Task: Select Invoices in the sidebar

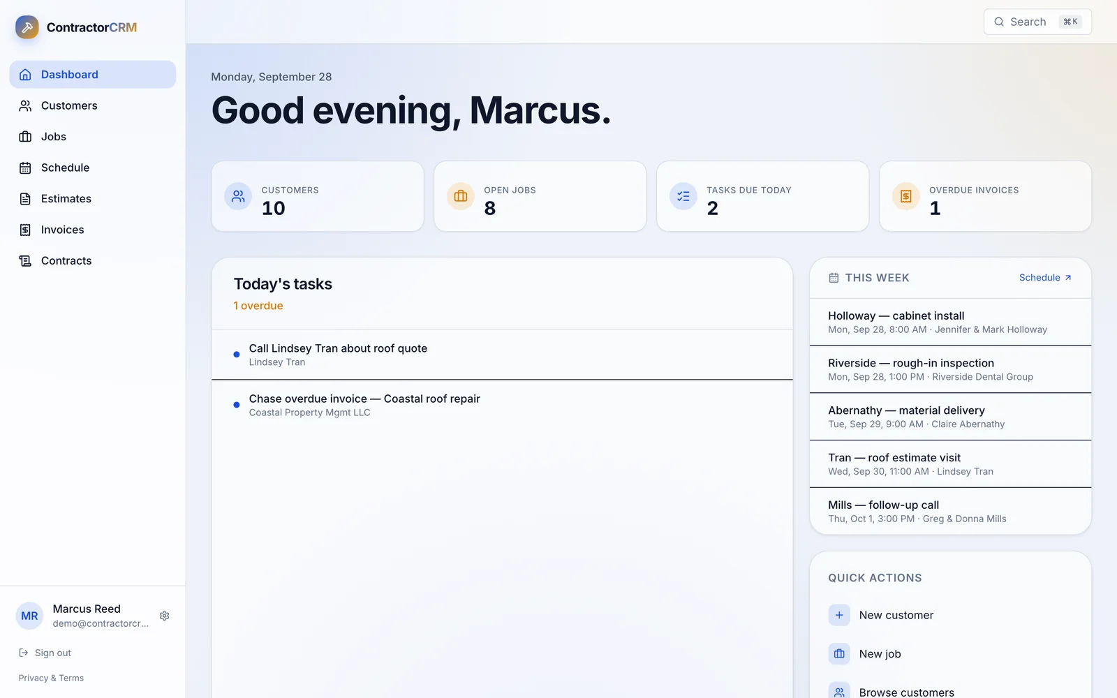Action: tap(93, 230)
